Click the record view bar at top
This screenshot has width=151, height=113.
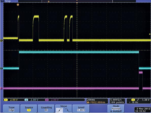pos(77,1)
